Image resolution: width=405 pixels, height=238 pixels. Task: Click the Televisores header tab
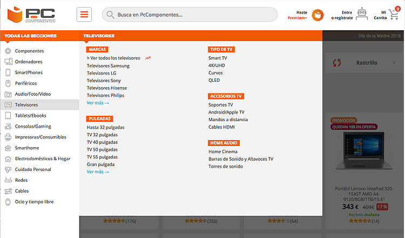point(99,36)
